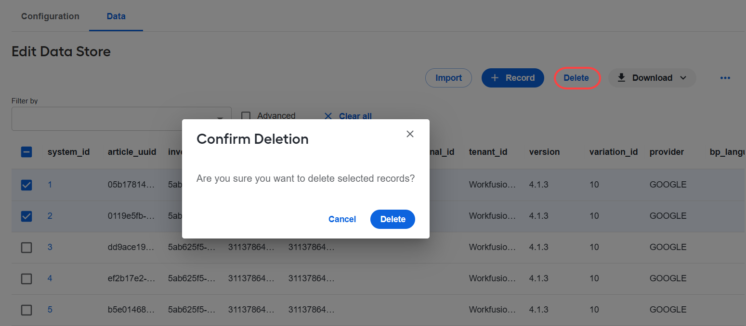Click the plus icon on Record button

(x=495, y=78)
